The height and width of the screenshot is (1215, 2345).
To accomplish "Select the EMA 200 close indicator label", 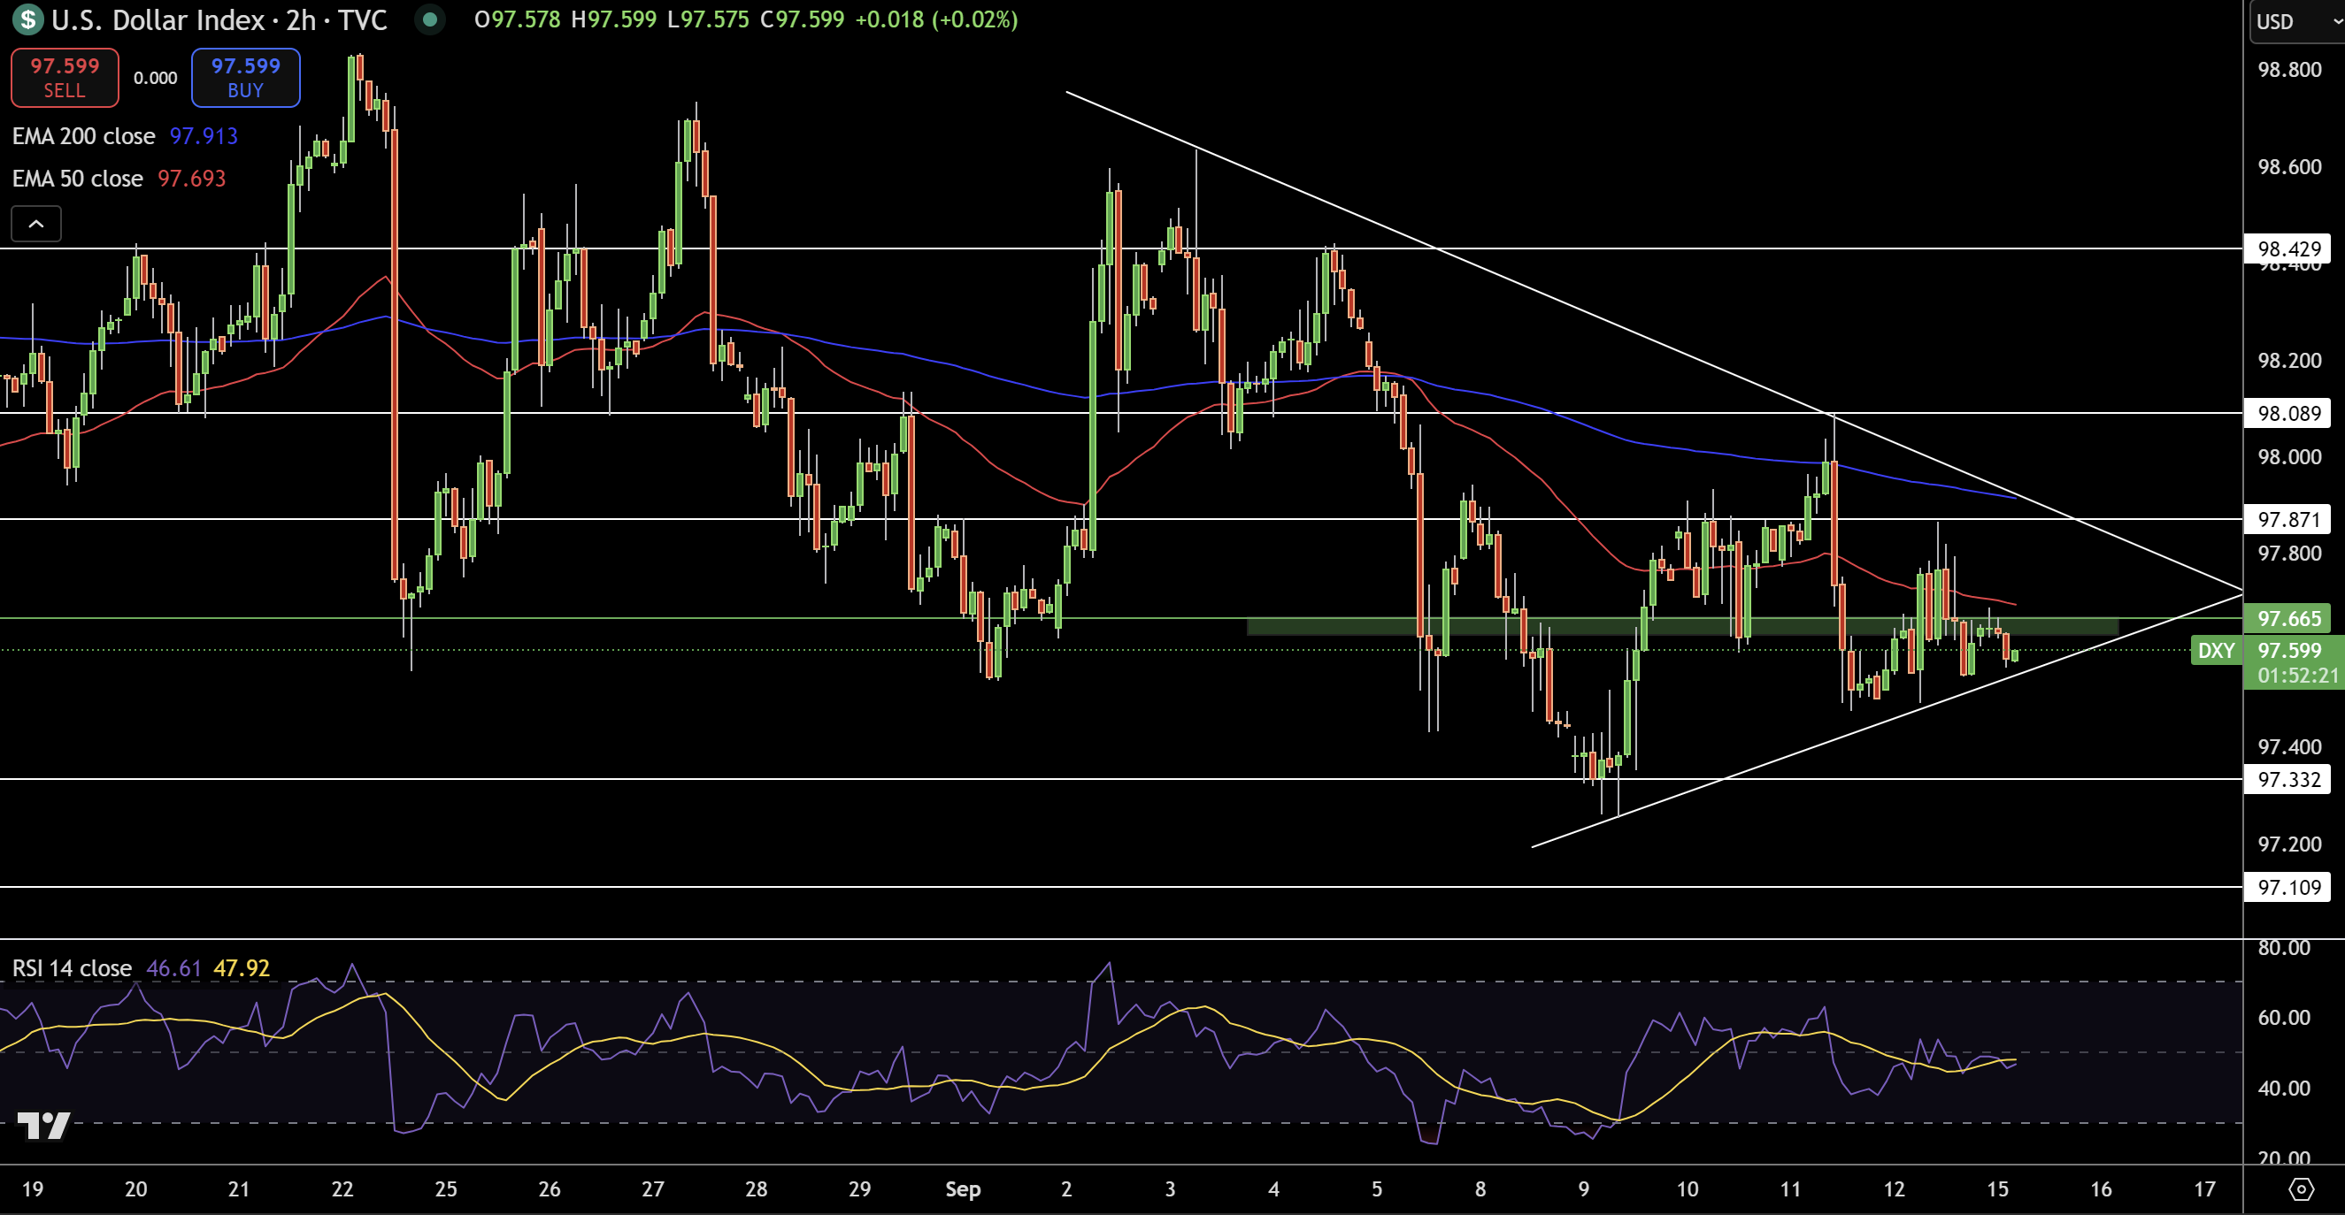I will tap(84, 136).
